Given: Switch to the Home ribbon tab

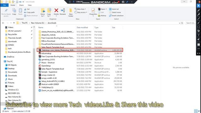Looking at the screenshot, I should (x=13, y=5).
